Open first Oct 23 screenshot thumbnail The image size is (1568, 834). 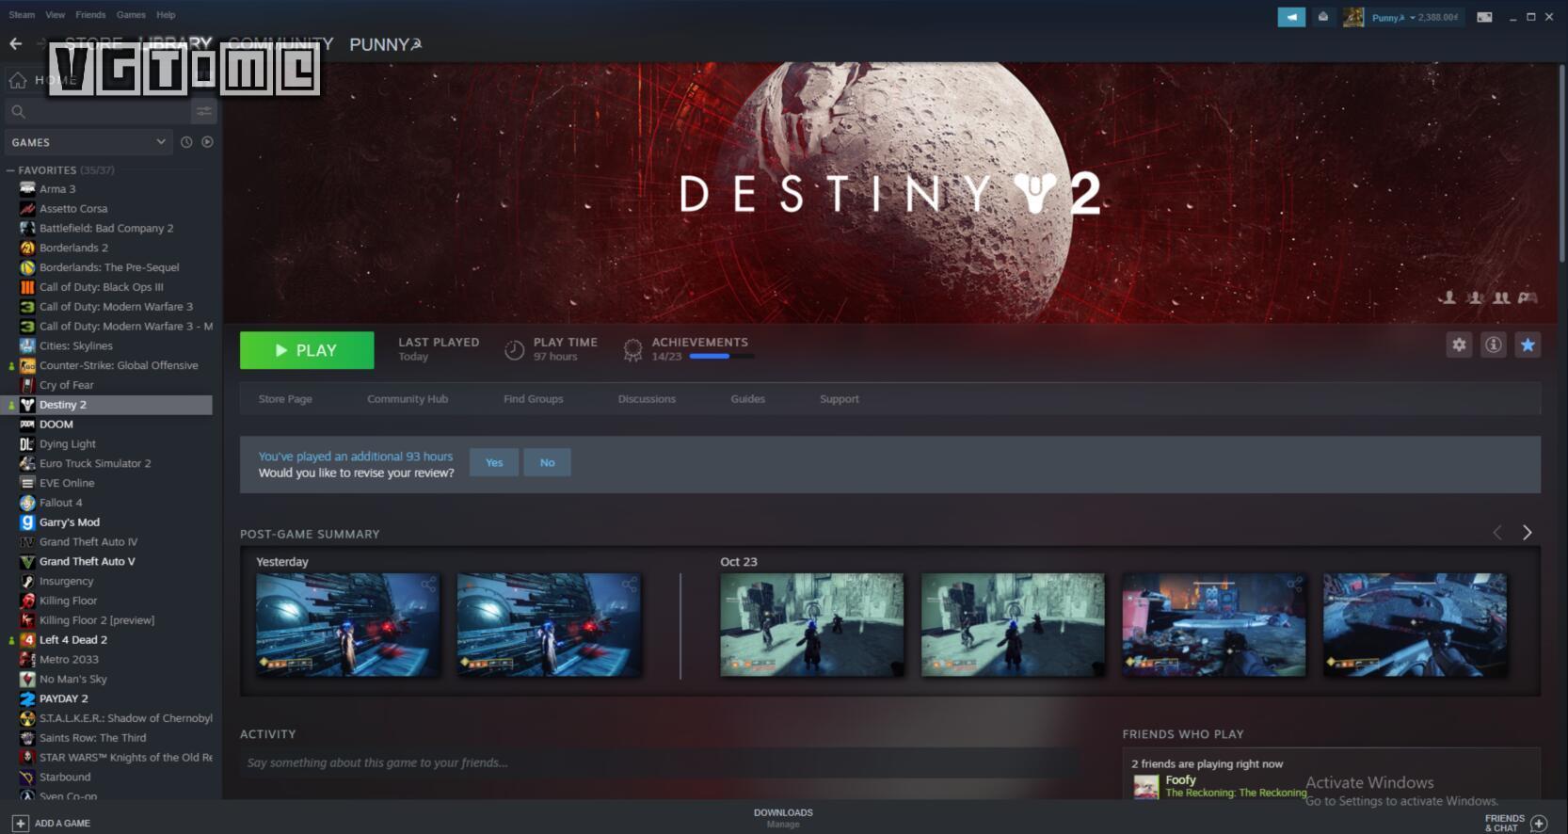[x=811, y=625]
